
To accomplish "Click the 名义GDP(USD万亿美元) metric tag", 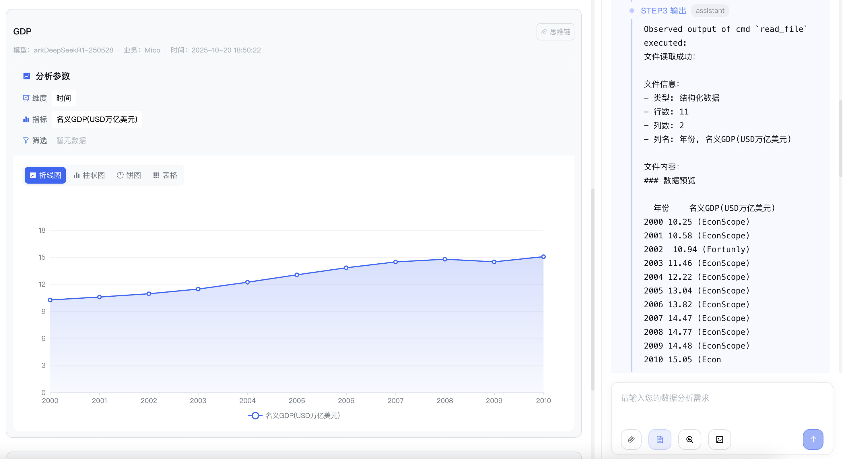I will pos(97,119).
